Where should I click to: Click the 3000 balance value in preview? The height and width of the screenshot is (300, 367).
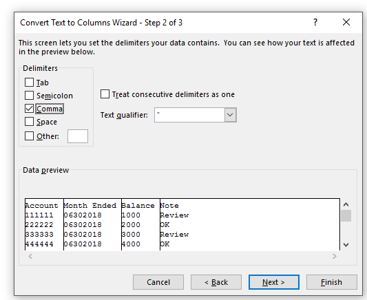[131, 235]
